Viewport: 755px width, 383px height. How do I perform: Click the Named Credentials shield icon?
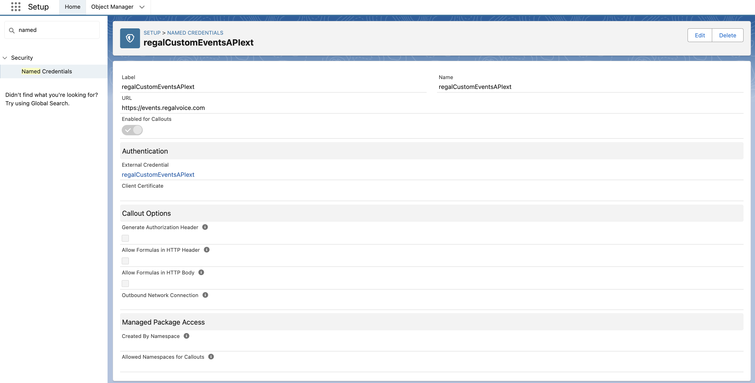[130, 38]
